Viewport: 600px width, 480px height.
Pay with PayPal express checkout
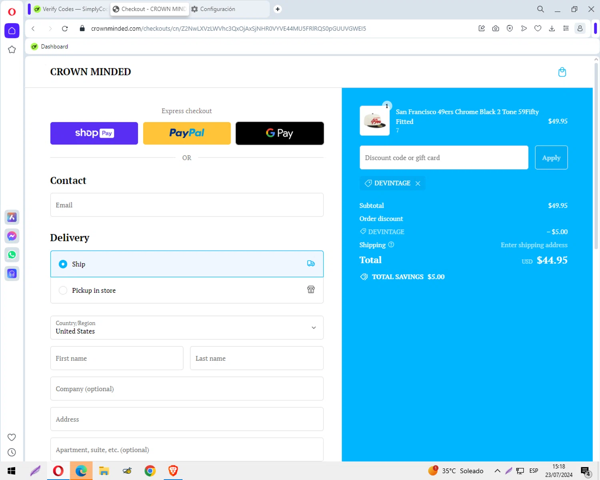[x=187, y=133]
